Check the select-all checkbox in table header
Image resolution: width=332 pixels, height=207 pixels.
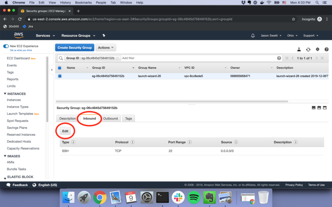click(60, 68)
